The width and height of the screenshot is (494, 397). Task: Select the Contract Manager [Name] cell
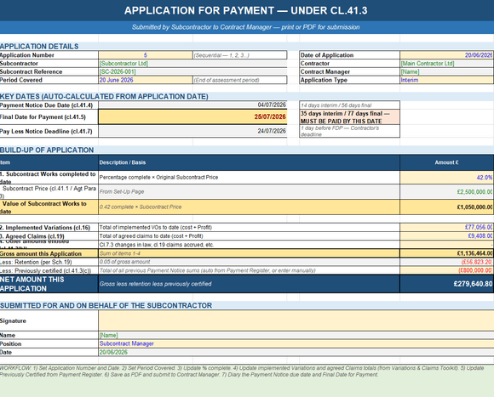coord(447,71)
